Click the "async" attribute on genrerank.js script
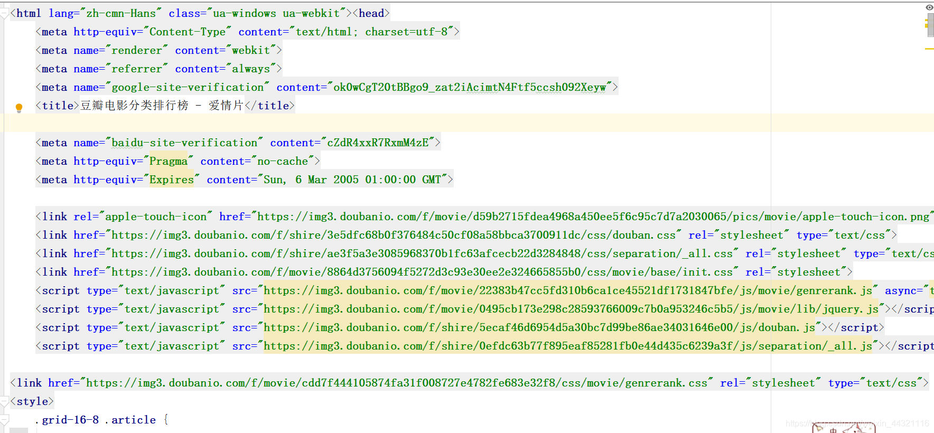 (x=901, y=290)
